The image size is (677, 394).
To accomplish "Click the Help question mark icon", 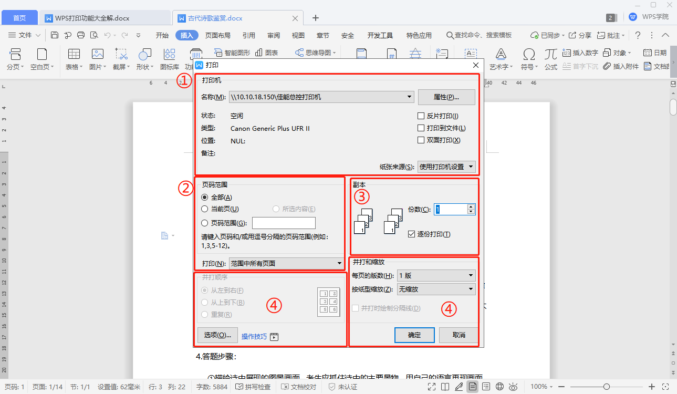I will (x=638, y=35).
